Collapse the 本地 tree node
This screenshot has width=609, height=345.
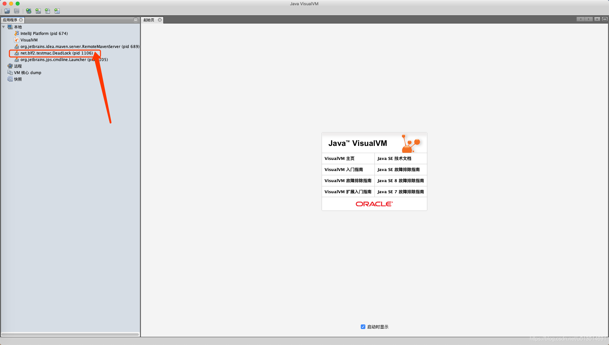coord(4,27)
